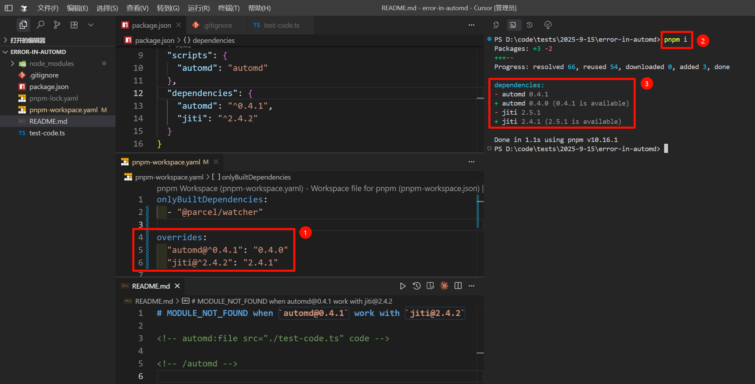Open the history icon in right panel
The image size is (755, 384).
[x=529, y=25]
